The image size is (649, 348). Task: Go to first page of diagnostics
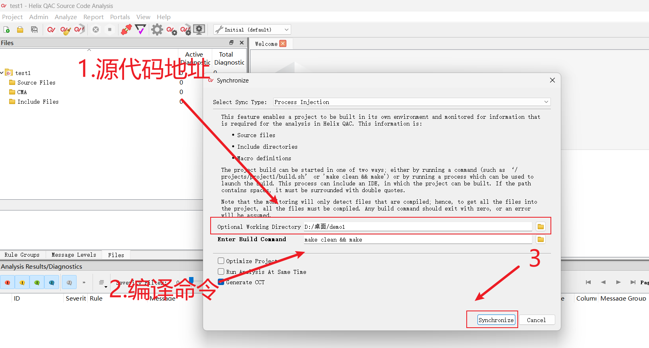pos(588,282)
